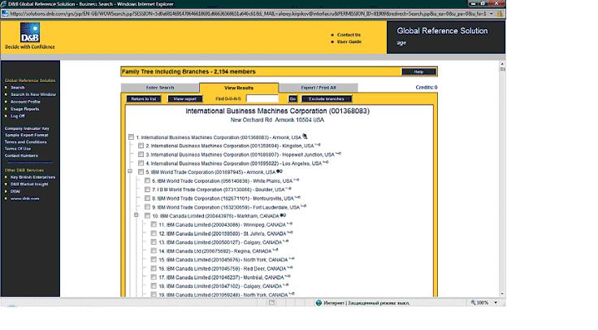The image size is (598, 330).
Task: Select checkbox for row 6 White Plains
Action: pos(147,180)
